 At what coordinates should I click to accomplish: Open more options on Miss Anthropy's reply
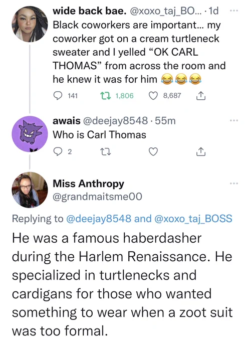pyautogui.click(x=234, y=184)
